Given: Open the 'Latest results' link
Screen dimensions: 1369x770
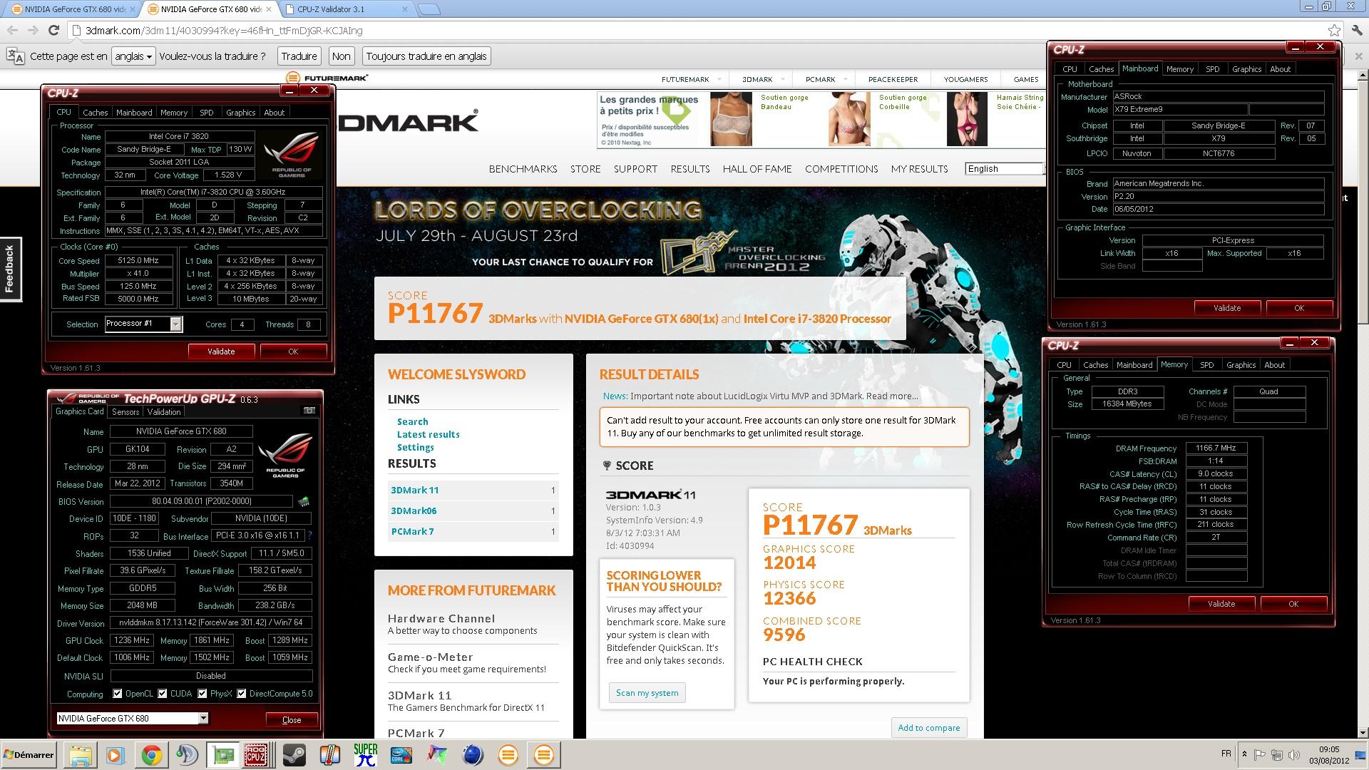Looking at the screenshot, I should pyautogui.click(x=428, y=434).
